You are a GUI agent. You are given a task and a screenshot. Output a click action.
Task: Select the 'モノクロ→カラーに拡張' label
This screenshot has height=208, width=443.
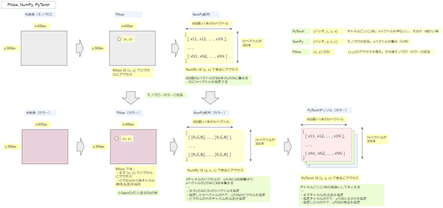(167, 95)
